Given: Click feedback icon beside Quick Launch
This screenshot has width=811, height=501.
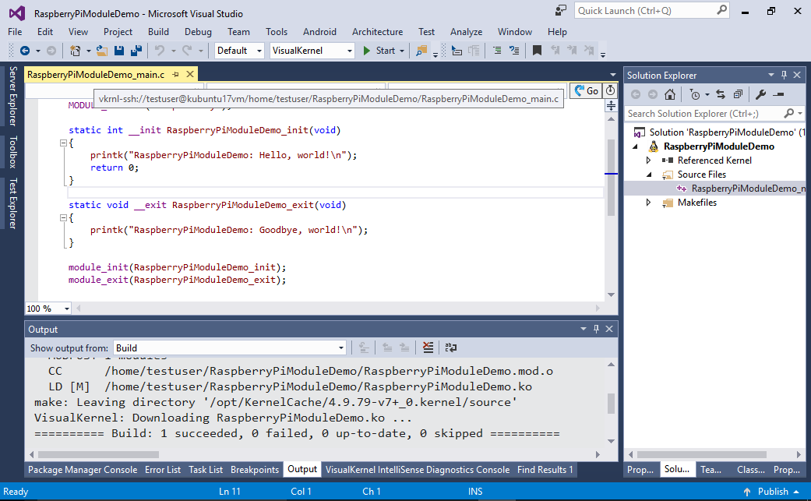Looking at the screenshot, I should (x=561, y=11).
